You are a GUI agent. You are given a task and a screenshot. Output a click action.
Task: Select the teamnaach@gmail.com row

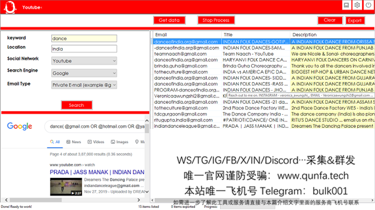tap(264, 54)
